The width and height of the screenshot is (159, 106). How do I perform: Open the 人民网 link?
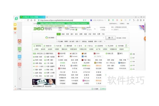[36, 49]
